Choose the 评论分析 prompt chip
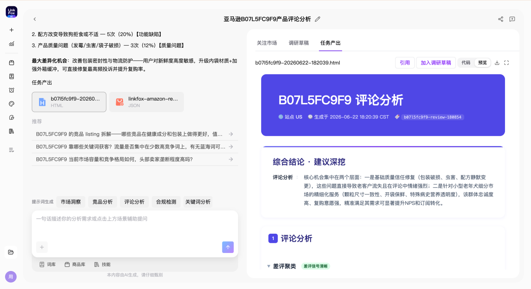The height and width of the screenshot is (289, 531). pos(134,202)
